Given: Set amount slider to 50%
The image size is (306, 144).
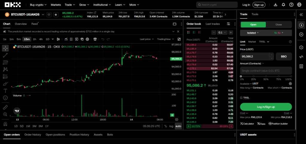Looking at the screenshot, I should [x=266, y=76].
